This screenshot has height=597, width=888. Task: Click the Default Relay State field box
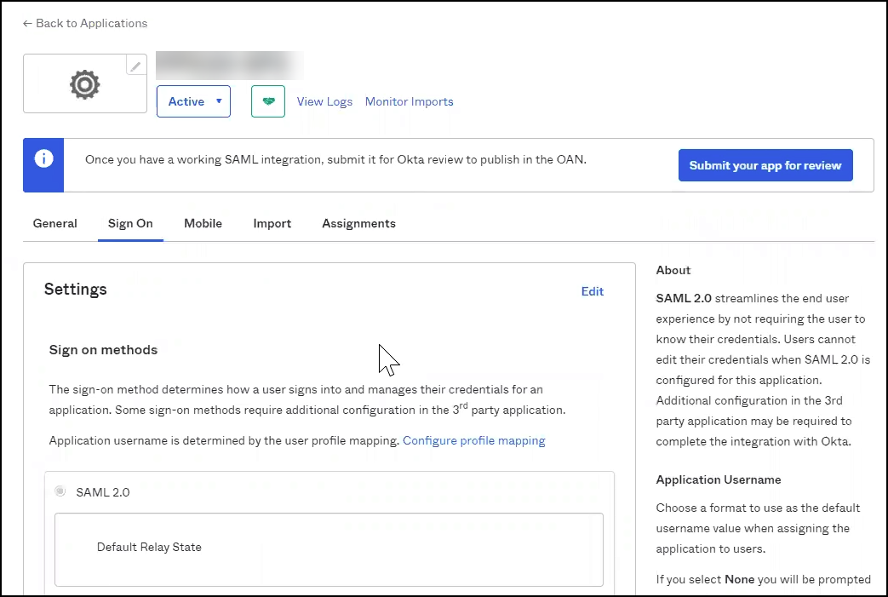329,549
